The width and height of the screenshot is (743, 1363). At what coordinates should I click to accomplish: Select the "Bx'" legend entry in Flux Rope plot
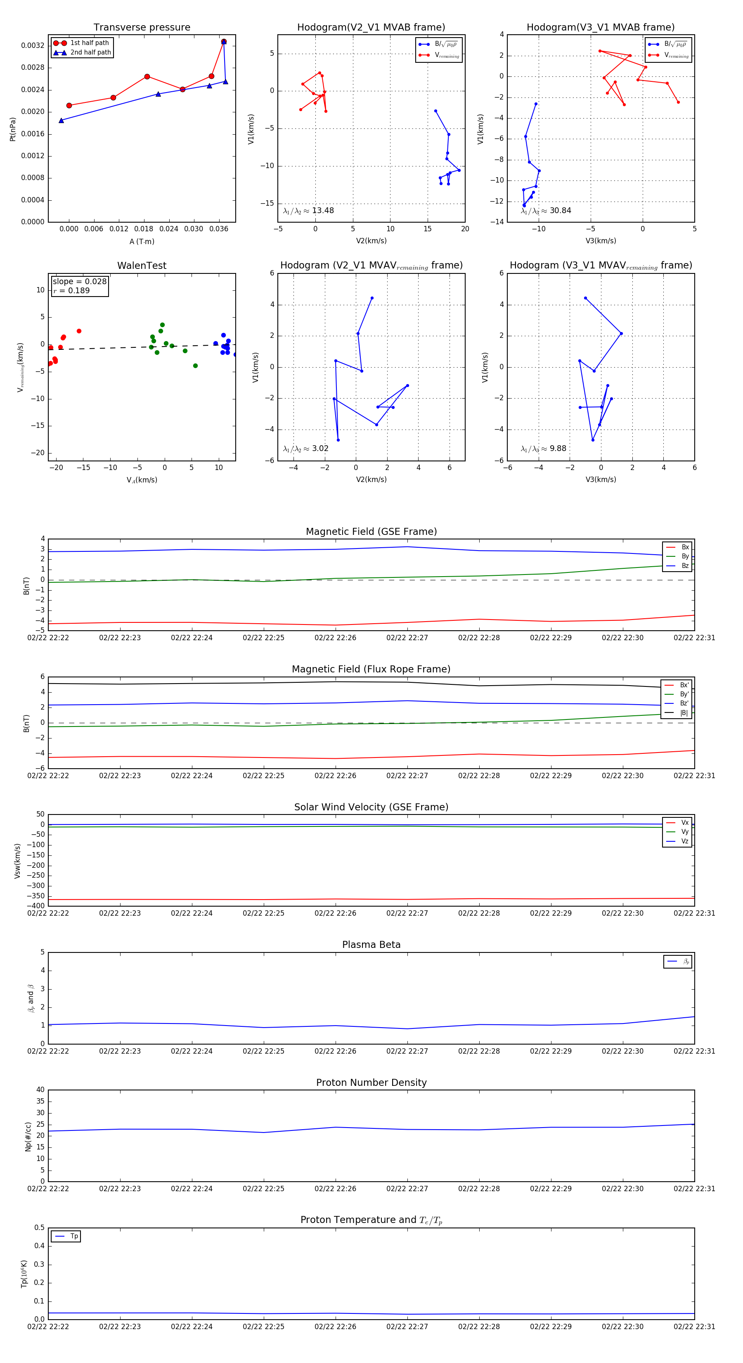pyautogui.click(x=677, y=685)
